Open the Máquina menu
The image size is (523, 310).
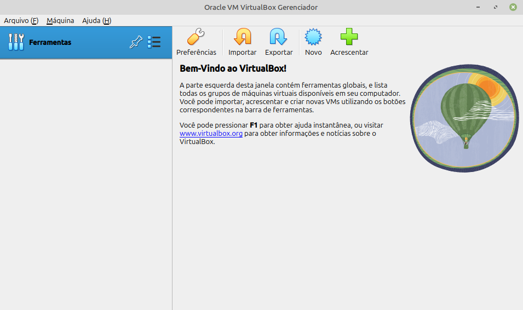coord(60,20)
